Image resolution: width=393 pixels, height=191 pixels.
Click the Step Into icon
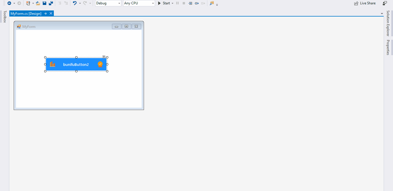(x=190, y=3)
